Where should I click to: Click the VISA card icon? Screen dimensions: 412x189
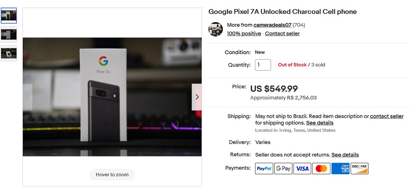(x=302, y=168)
